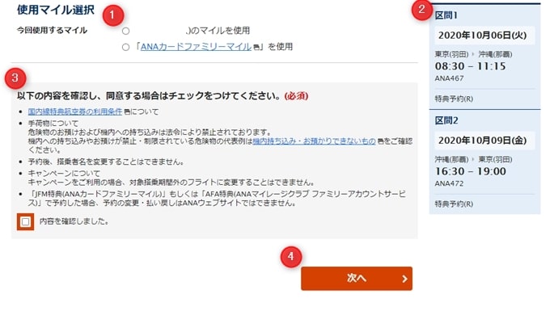
Task: Click the orange 次へ button
Action: pos(357,279)
